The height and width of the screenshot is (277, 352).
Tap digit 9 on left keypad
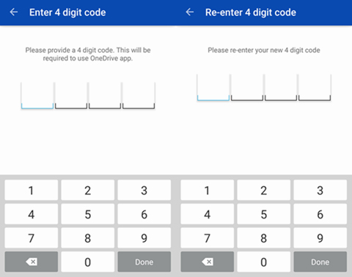pyautogui.click(x=144, y=238)
